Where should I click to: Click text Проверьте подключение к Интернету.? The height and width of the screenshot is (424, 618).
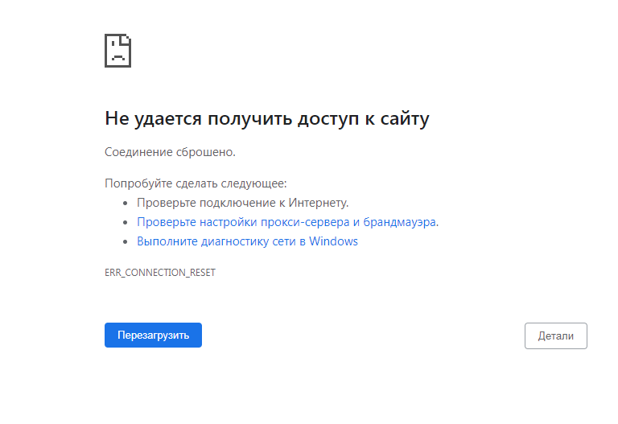click(243, 203)
